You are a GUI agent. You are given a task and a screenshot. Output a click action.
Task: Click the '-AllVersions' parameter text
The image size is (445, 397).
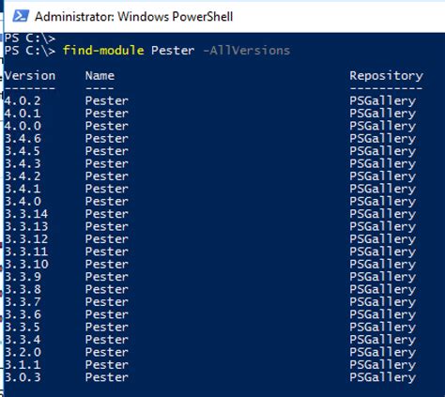247,51
